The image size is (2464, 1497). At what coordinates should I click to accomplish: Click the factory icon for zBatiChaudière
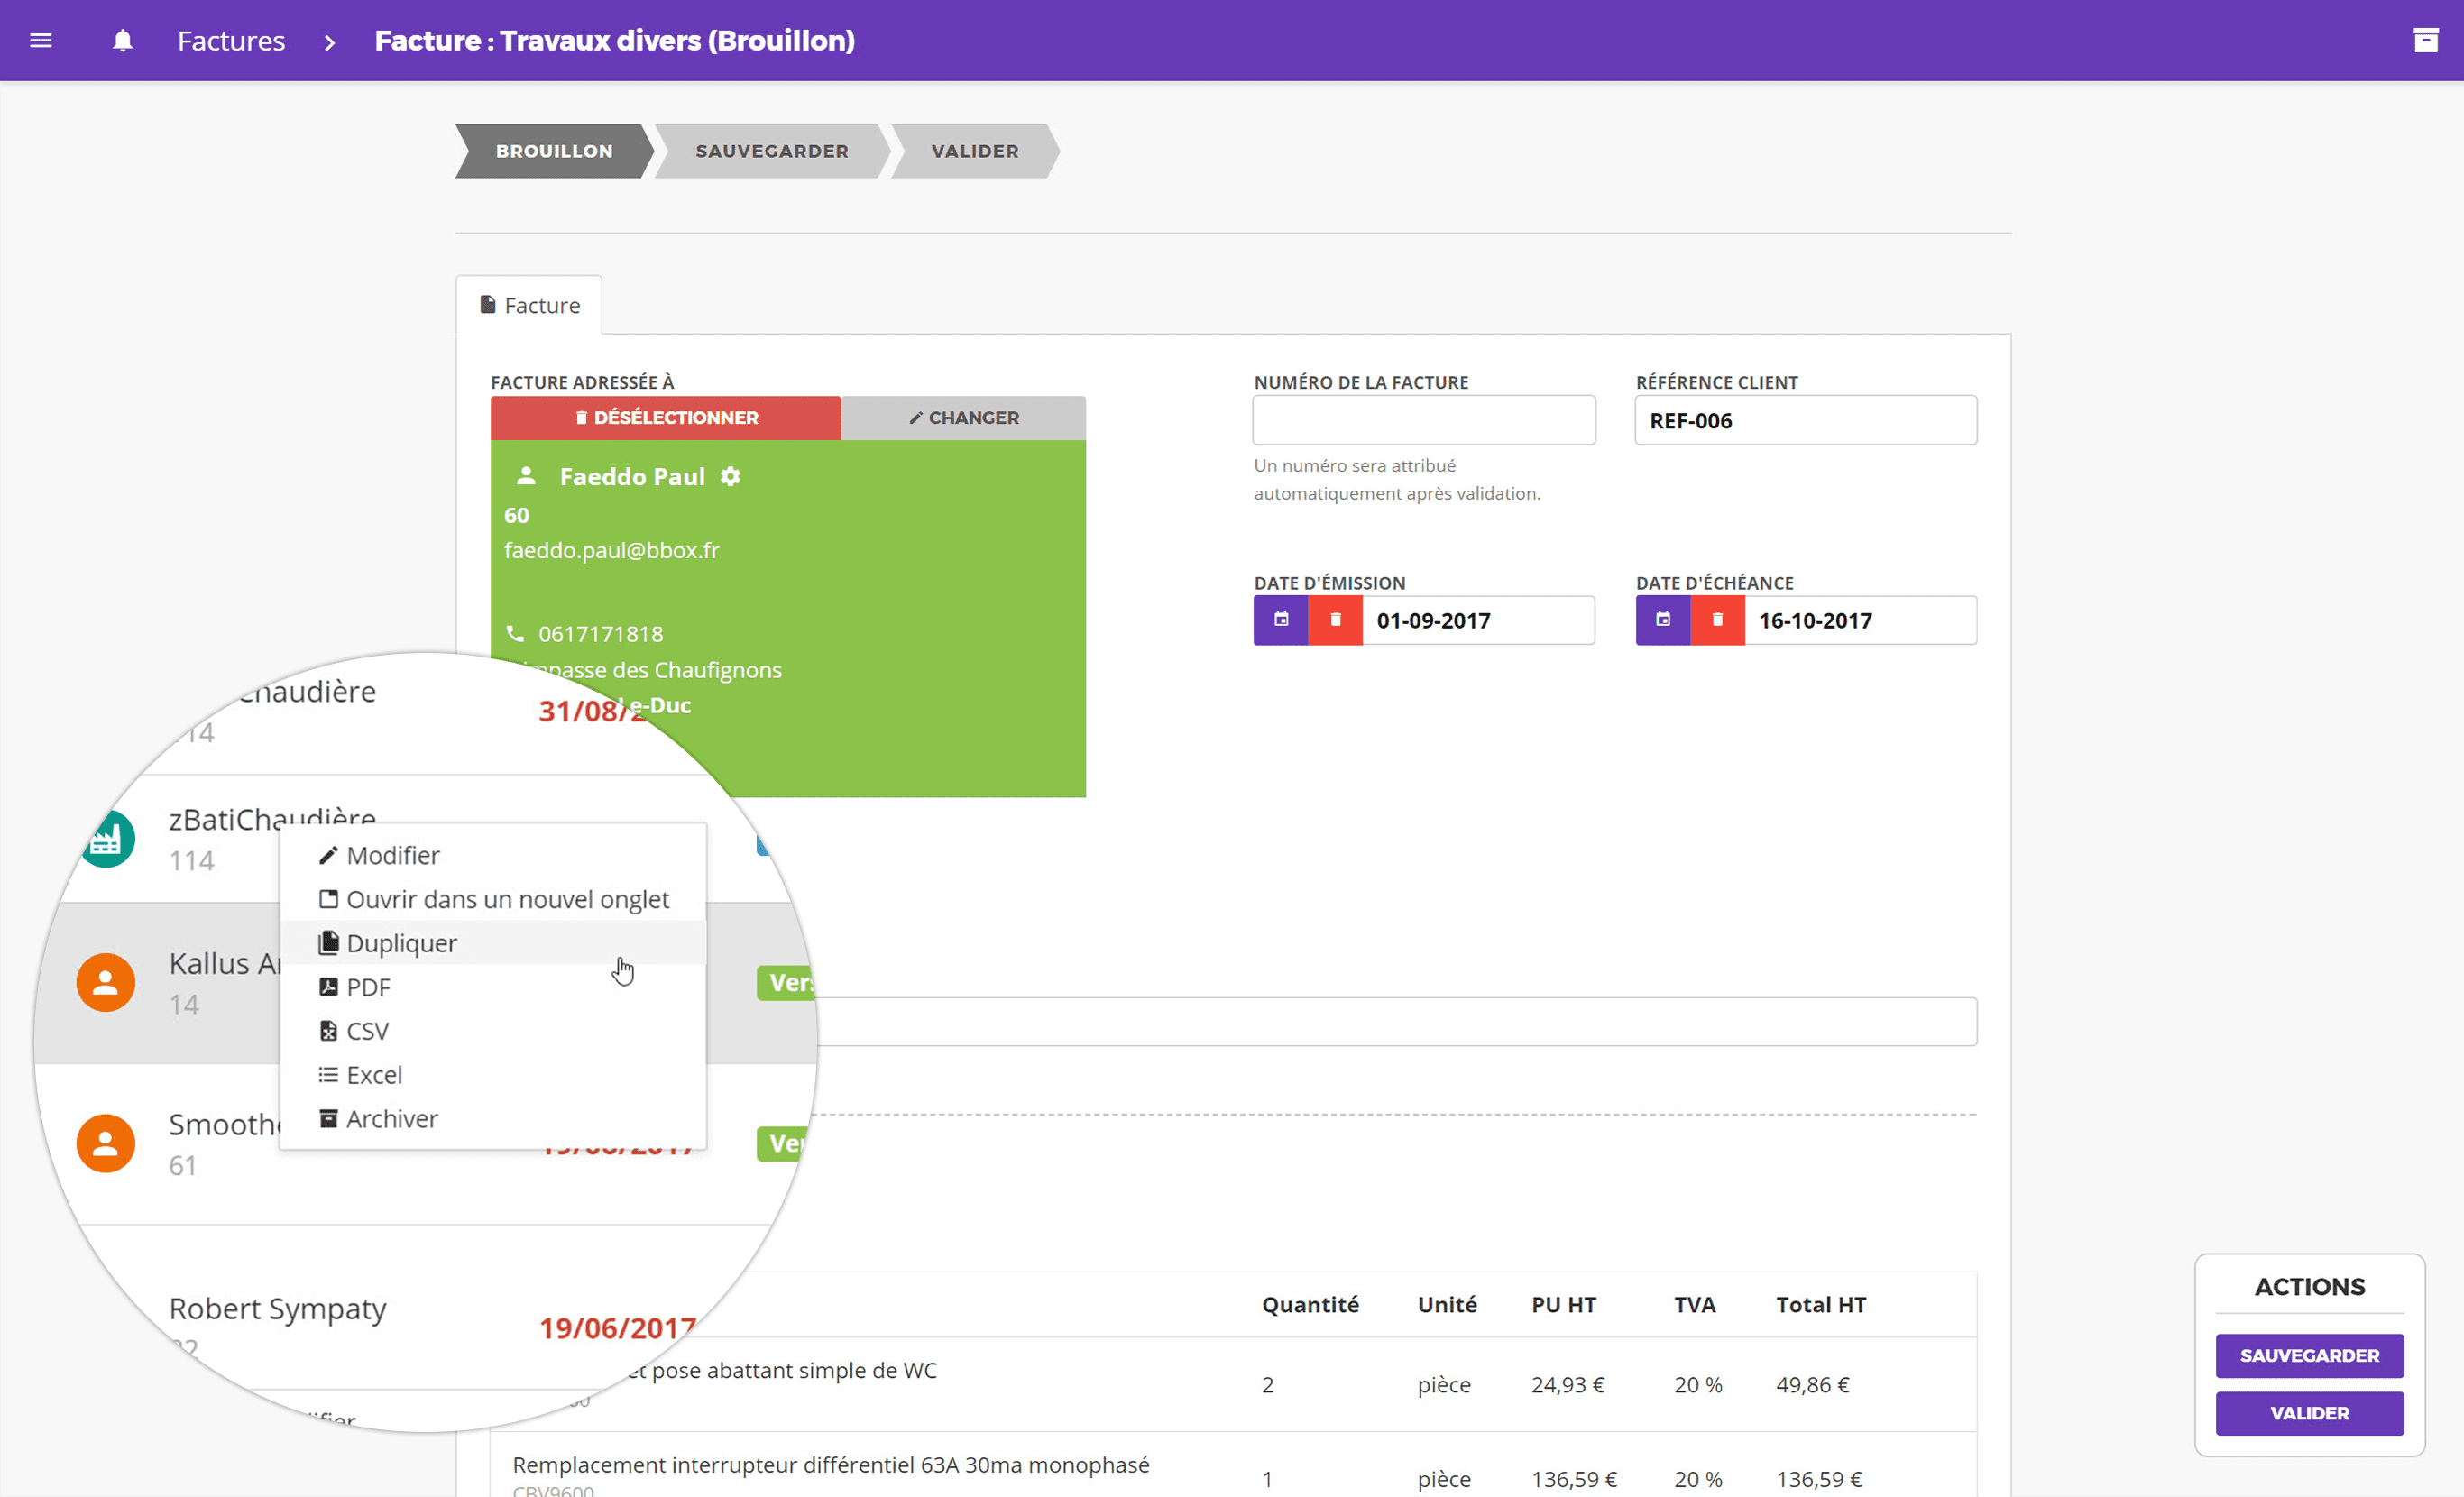point(108,839)
